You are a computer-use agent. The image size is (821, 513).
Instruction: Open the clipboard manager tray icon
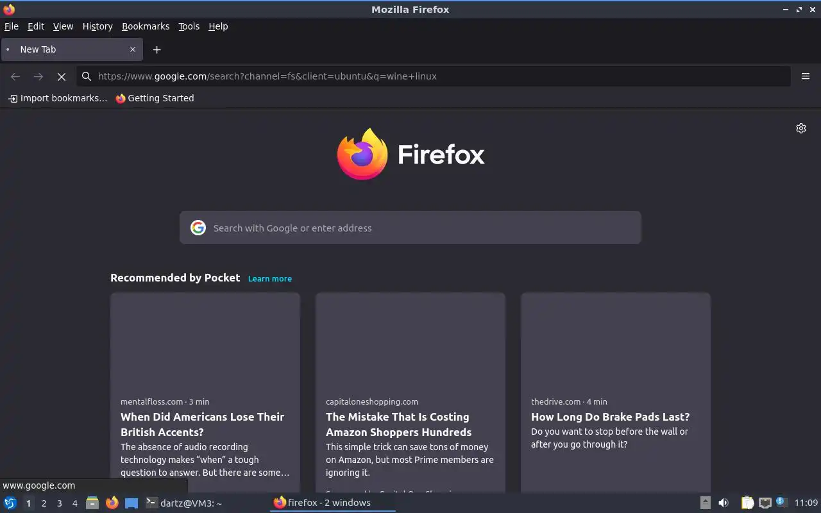coord(747,503)
